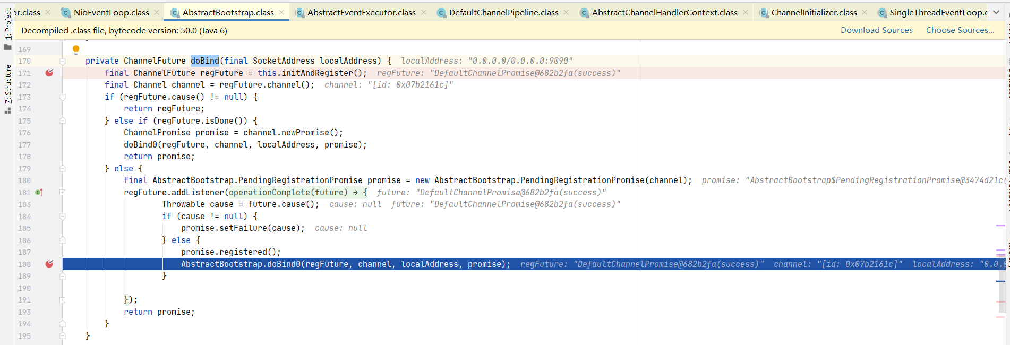Click the highlighted doBind method name
Image resolution: width=1010 pixels, height=345 pixels.
(205, 61)
